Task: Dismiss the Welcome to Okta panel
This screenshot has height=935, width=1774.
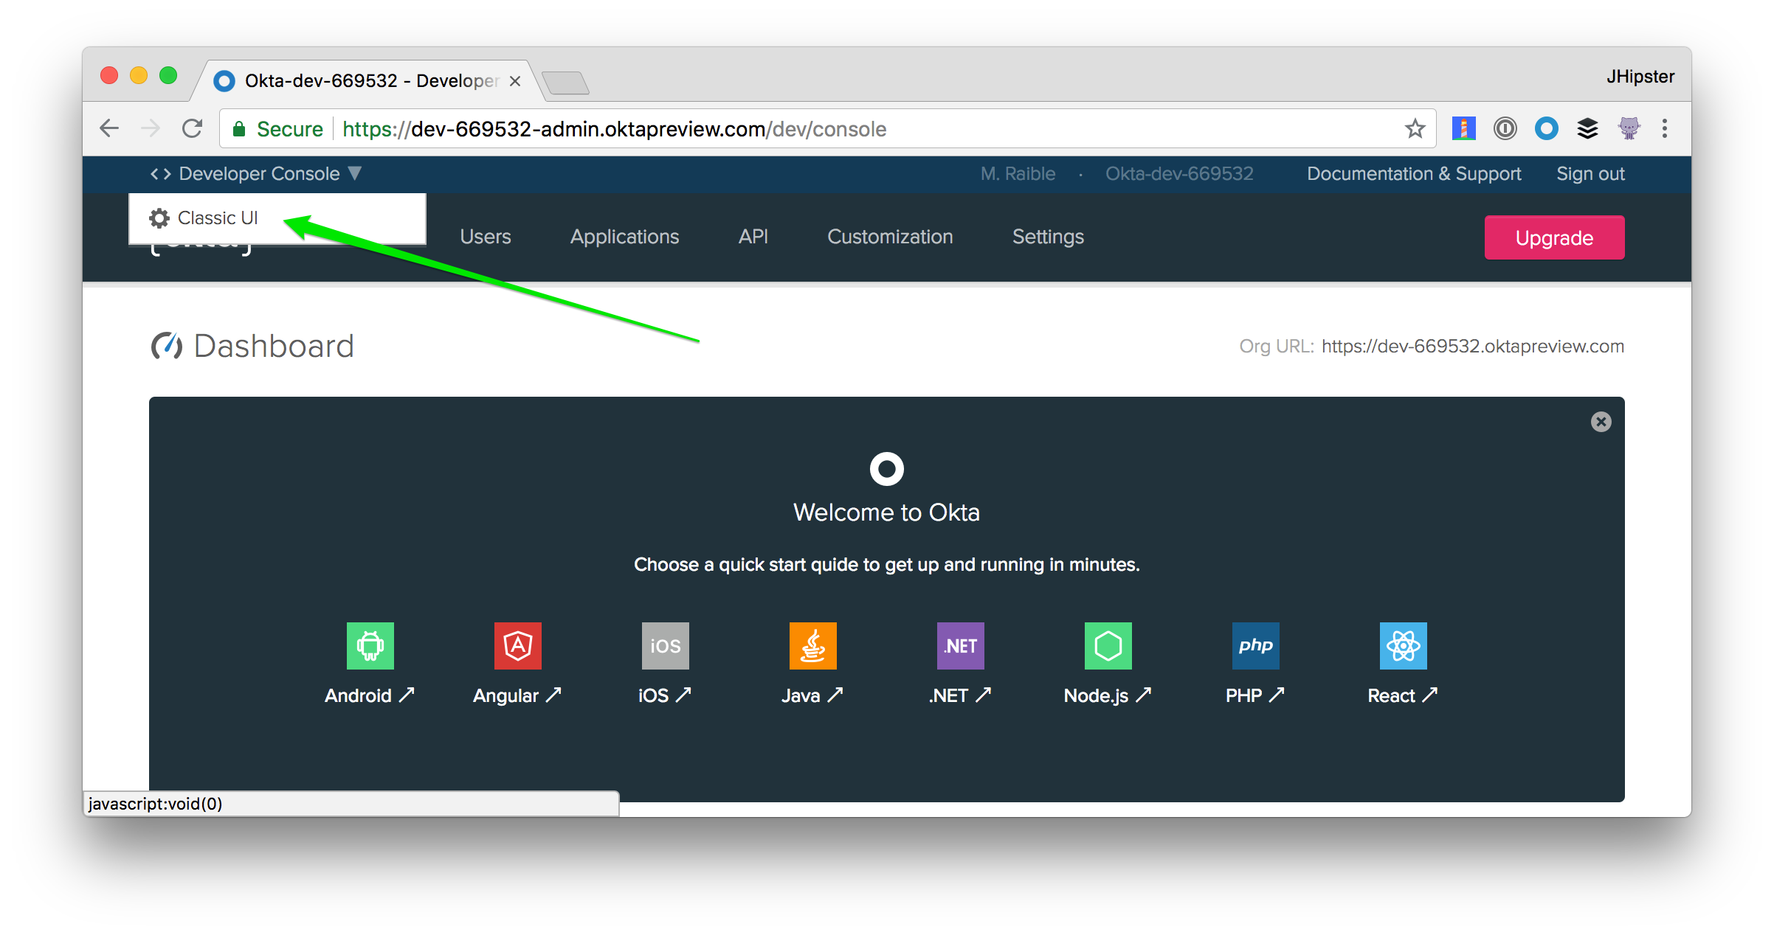Action: click(1601, 422)
